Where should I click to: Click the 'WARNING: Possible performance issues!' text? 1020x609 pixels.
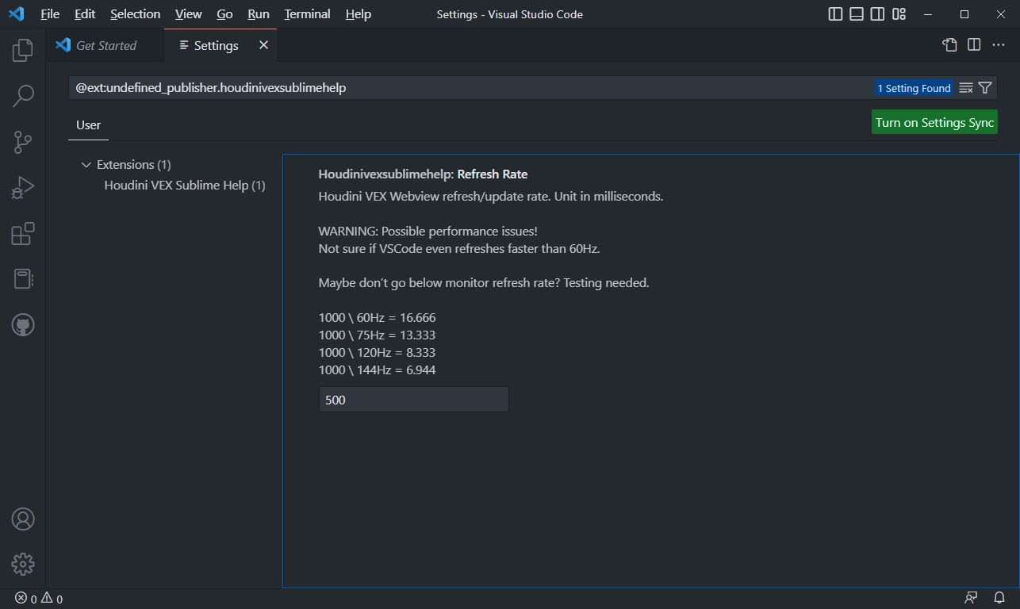(x=428, y=232)
